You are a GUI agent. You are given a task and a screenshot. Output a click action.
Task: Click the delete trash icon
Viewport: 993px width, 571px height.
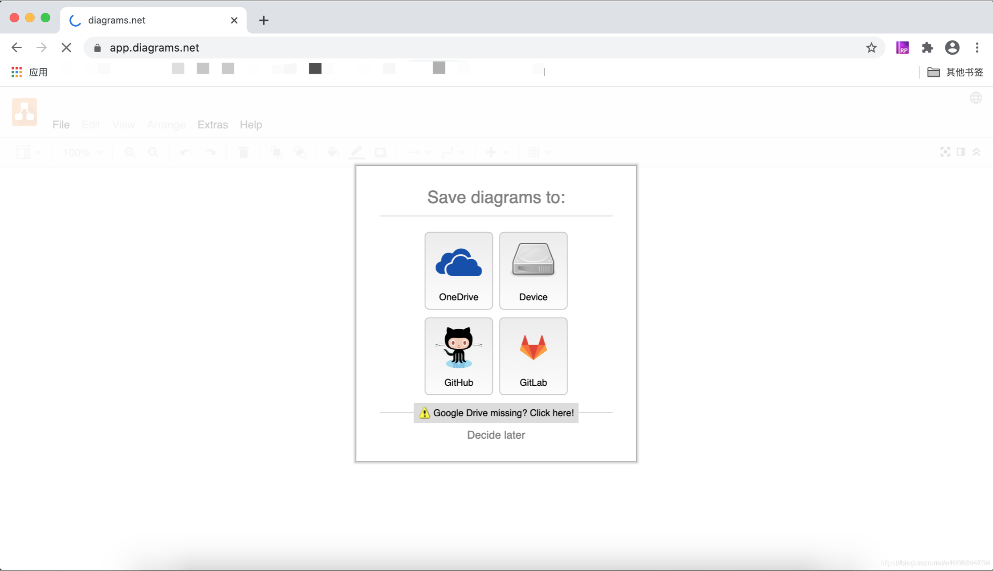click(x=243, y=152)
